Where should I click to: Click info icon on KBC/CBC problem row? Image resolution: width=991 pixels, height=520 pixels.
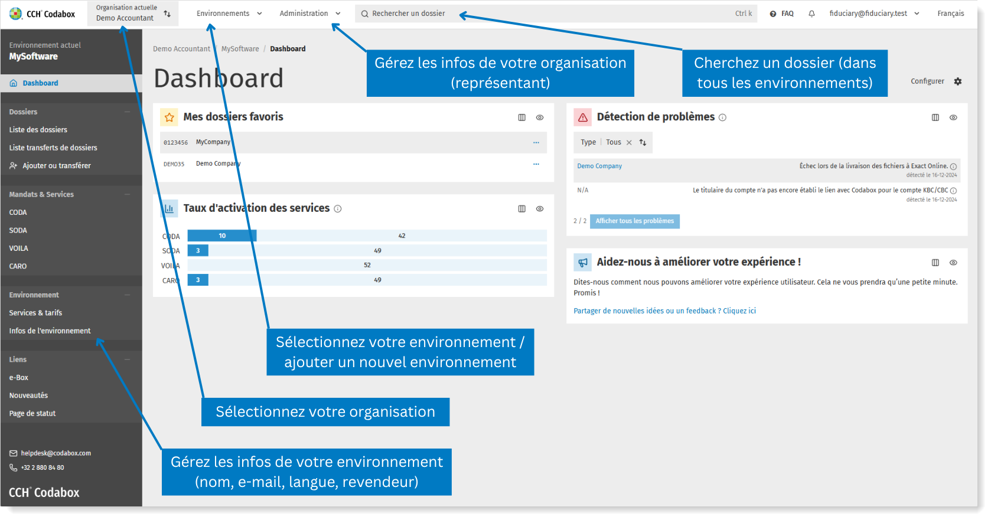tap(953, 191)
